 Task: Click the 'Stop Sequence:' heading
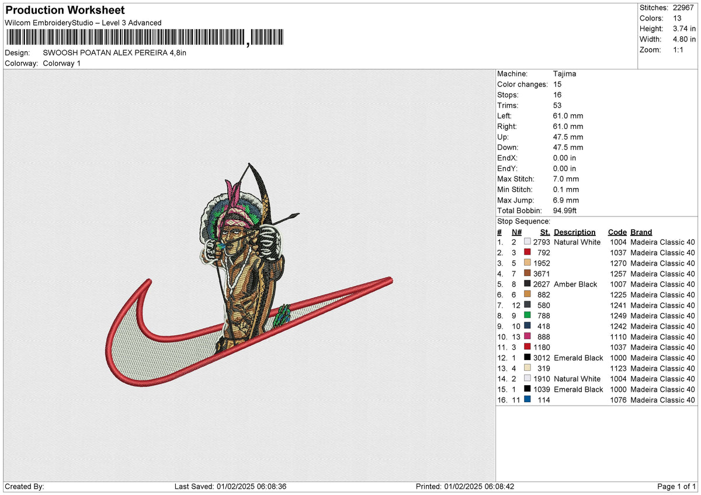[523, 221]
